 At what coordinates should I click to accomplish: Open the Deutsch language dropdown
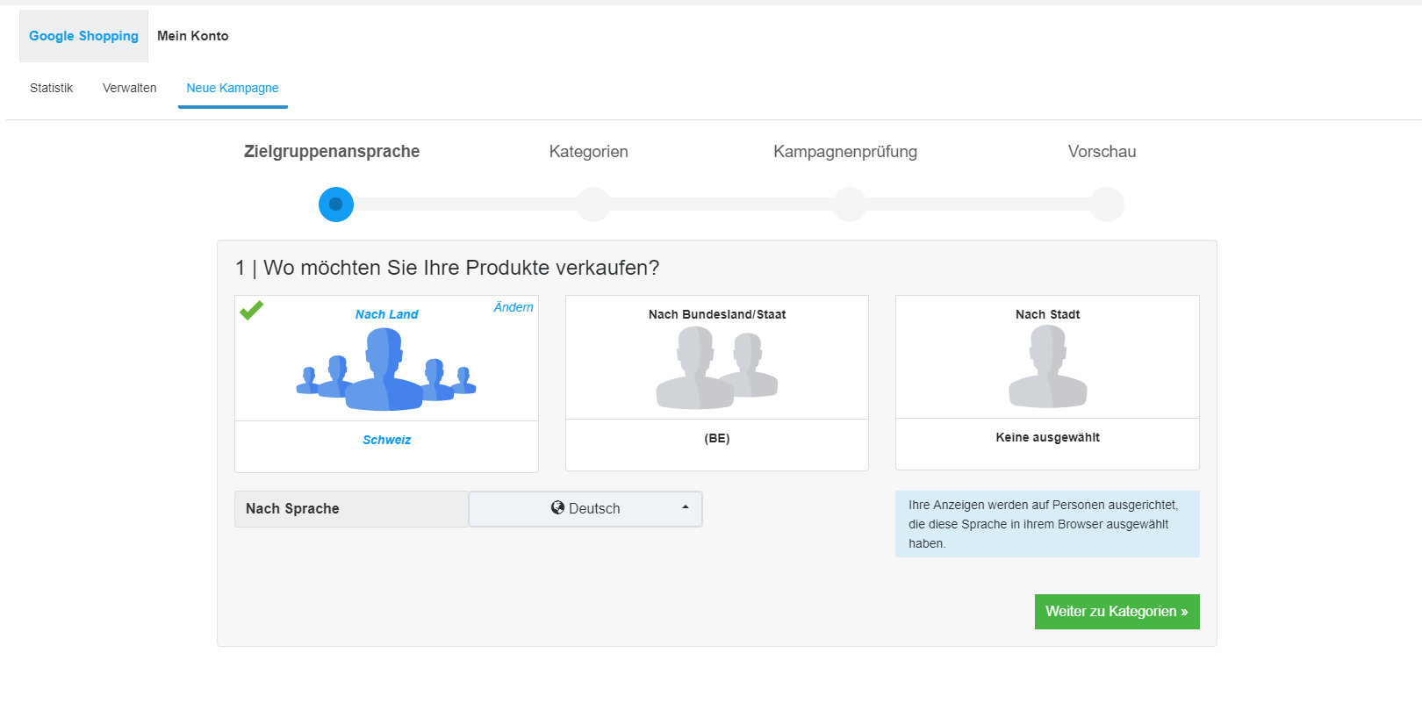point(585,509)
